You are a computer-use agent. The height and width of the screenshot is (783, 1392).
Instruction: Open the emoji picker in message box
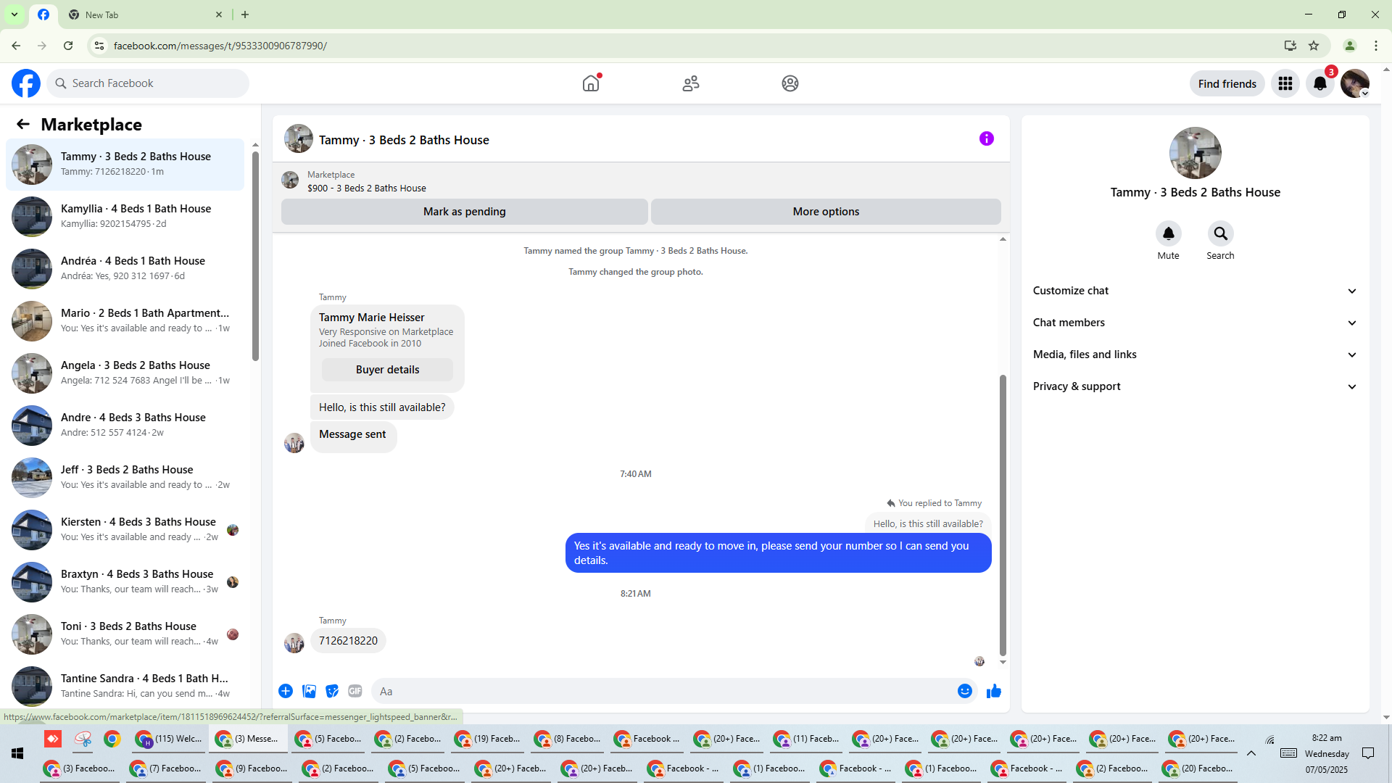click(964, 691)
